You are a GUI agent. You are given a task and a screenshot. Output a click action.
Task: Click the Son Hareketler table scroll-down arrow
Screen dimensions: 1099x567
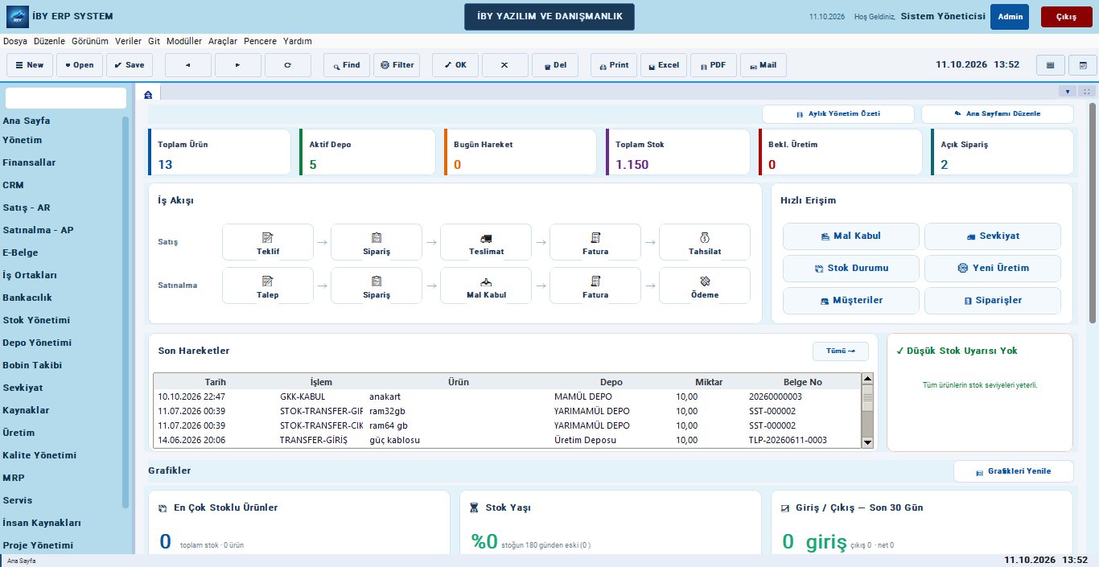[x=867, y=442]
